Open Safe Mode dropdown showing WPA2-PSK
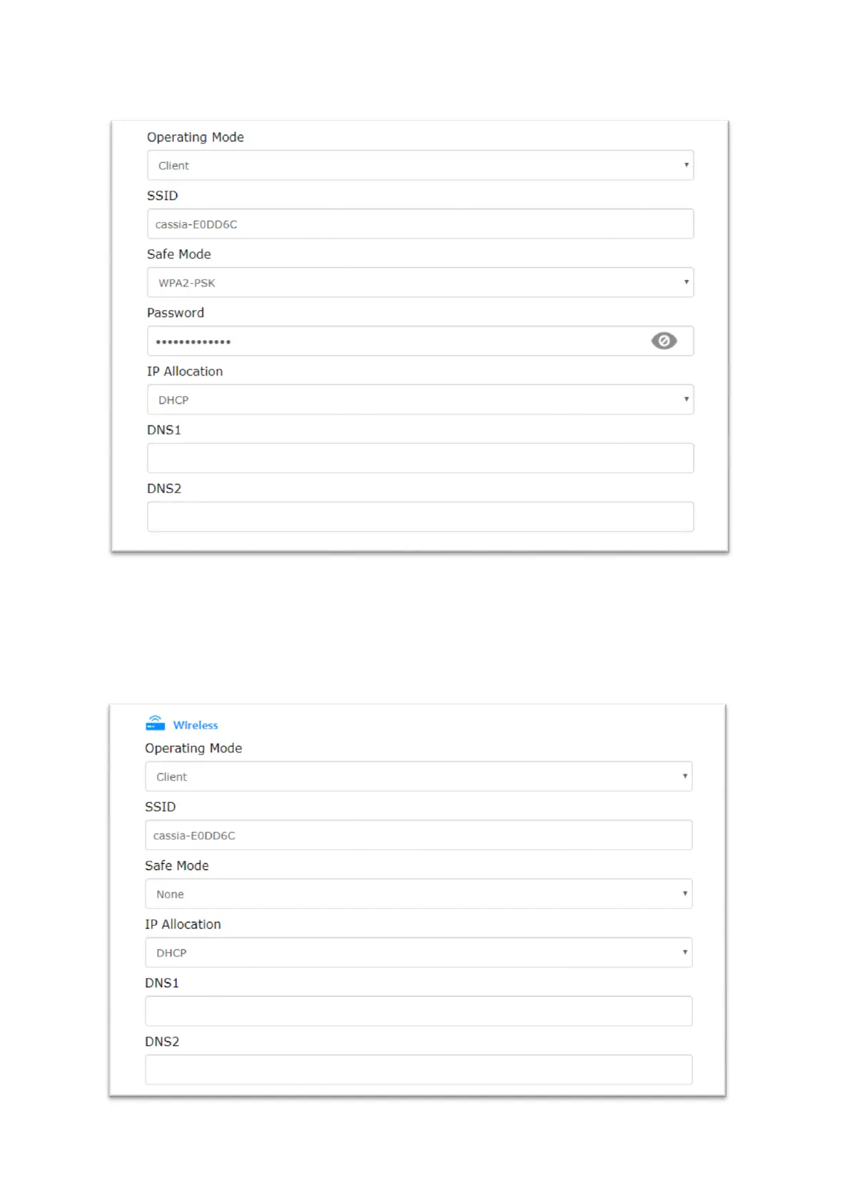Screen dimensions: 850x1203 [x=420, y=283]
